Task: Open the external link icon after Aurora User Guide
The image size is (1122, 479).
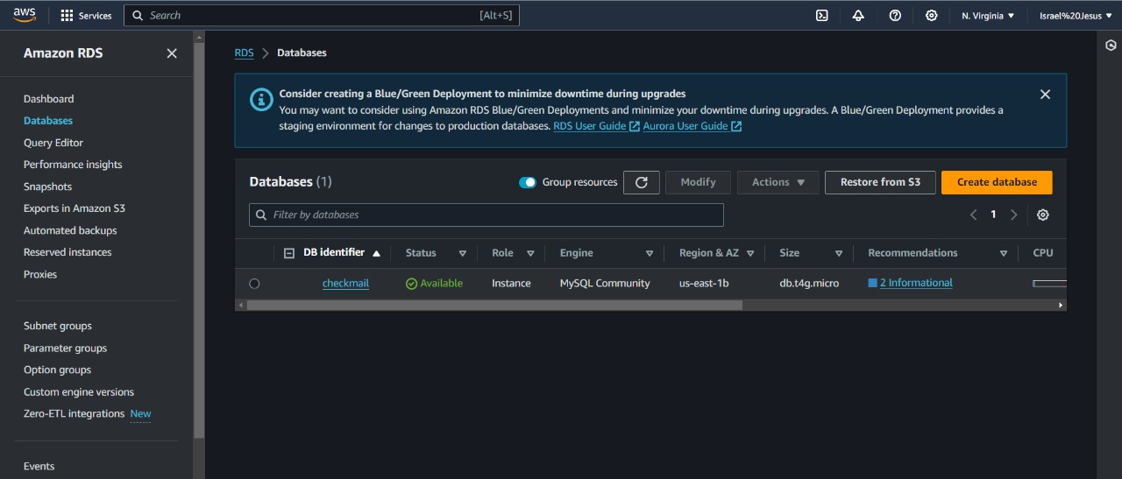Action: (736, 126)
